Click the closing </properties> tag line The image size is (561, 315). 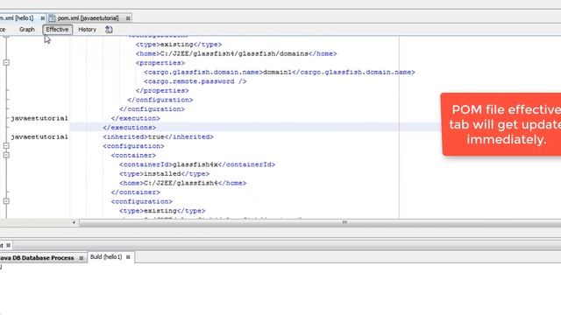pyautogui.click(x=162, y=91)
